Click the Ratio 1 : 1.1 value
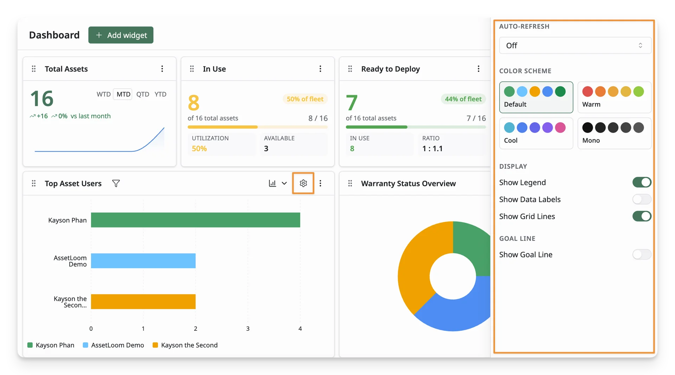Screen dimensions: 675x375 pyautogui.click(x=432, y=149)
